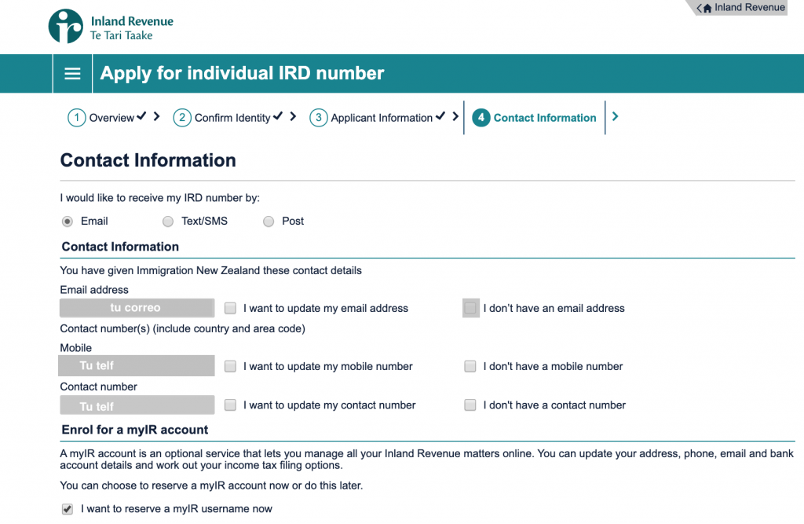Viewport: 804px width, 524px height.
Task: Open the hamburger navigation menu
Action: [72, 74]
